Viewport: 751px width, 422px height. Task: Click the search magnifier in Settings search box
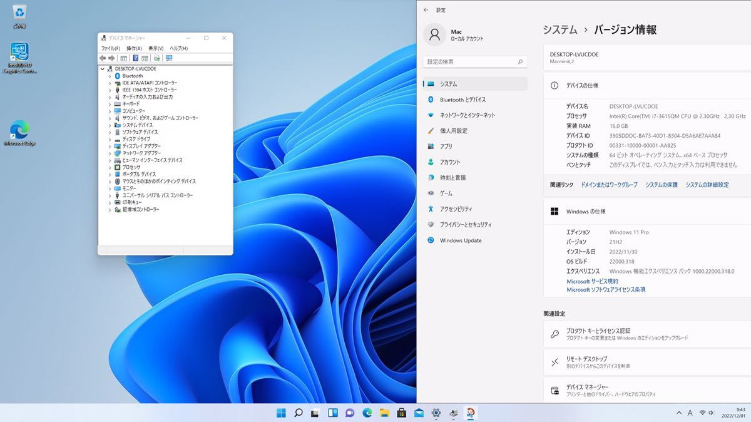point(520,62)
